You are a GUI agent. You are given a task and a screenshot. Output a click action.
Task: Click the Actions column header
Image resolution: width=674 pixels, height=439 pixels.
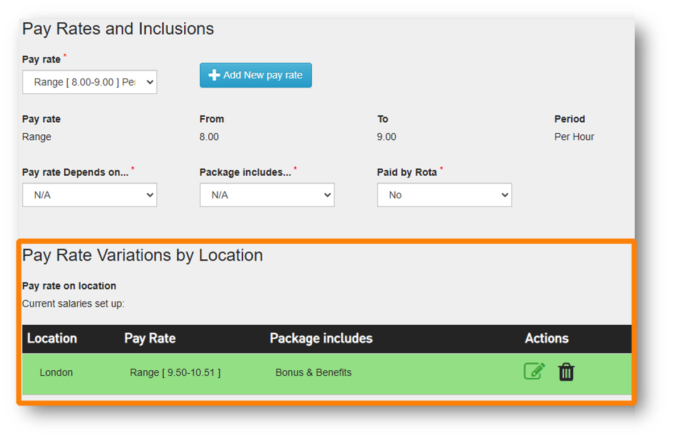pos(546,338)
